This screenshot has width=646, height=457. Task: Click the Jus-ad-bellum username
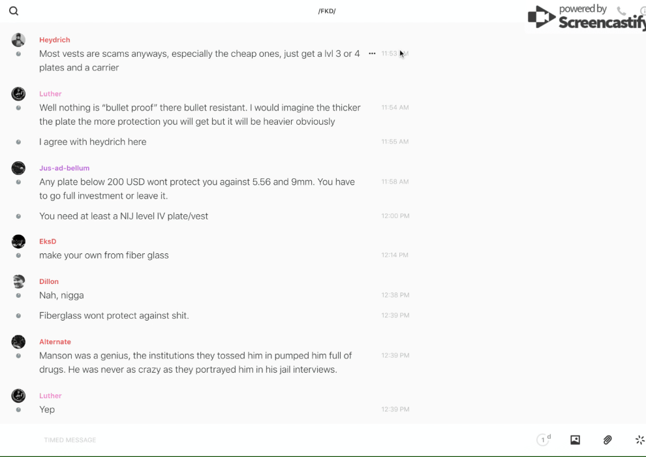pyautogui.click(x=64, y=168)
